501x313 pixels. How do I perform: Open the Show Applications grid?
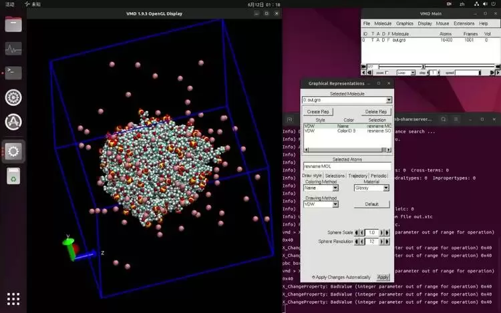pyautogui.click(x=13, y=298)
